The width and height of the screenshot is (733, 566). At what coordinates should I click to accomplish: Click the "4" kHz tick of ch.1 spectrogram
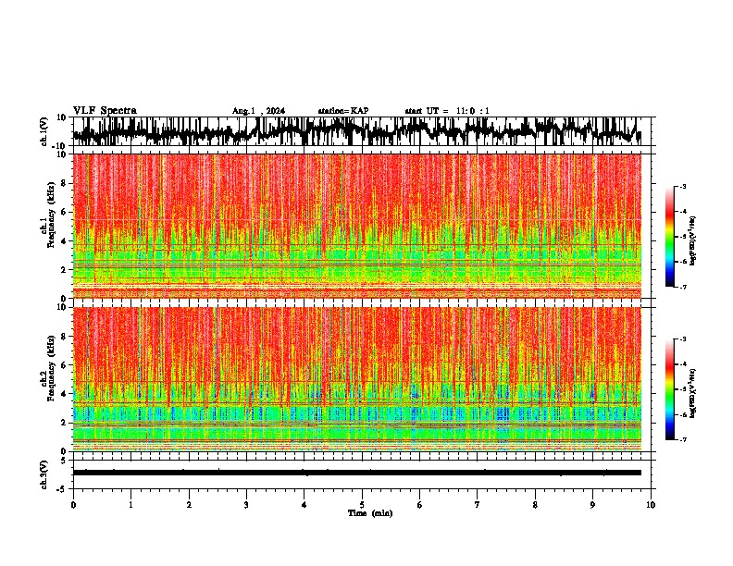coord(64,241)
